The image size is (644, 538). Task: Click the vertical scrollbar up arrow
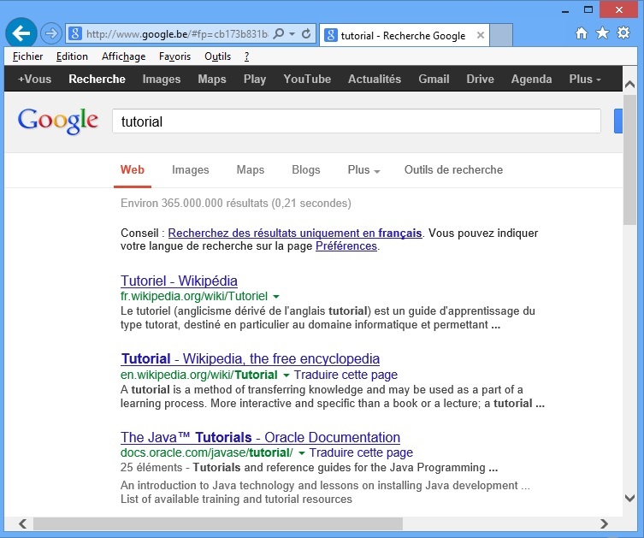(629, 85)
